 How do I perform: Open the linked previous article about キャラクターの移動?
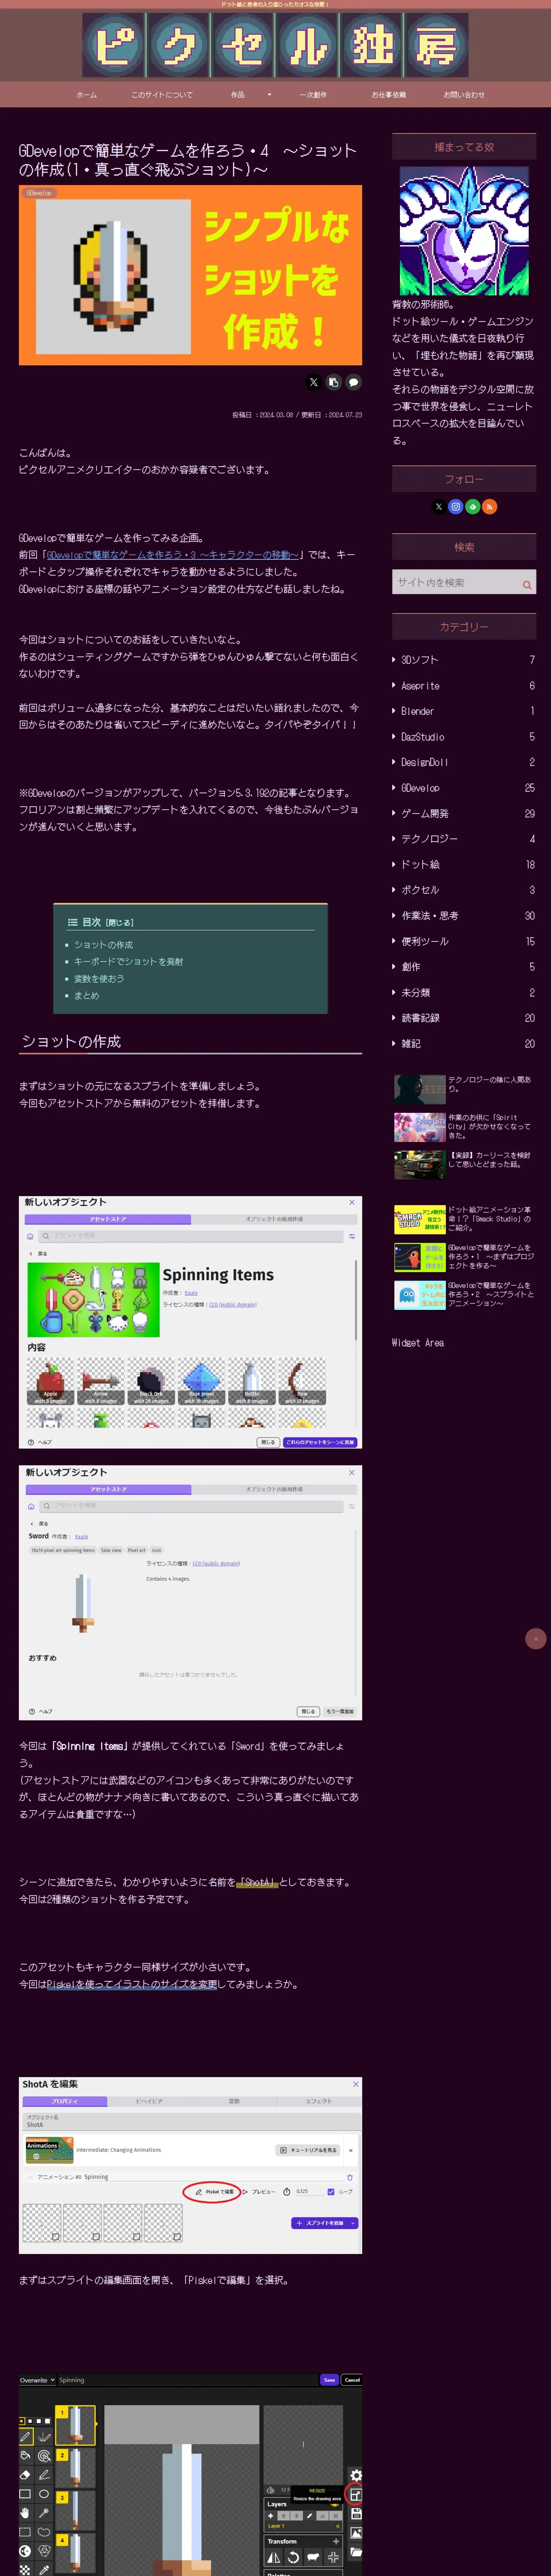point(173,555)
